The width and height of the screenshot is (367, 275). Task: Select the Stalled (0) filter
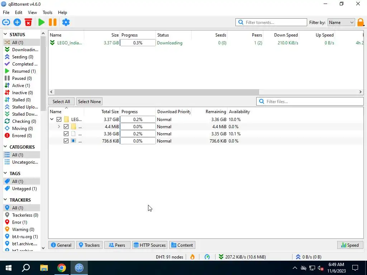[x=22, y=100]
